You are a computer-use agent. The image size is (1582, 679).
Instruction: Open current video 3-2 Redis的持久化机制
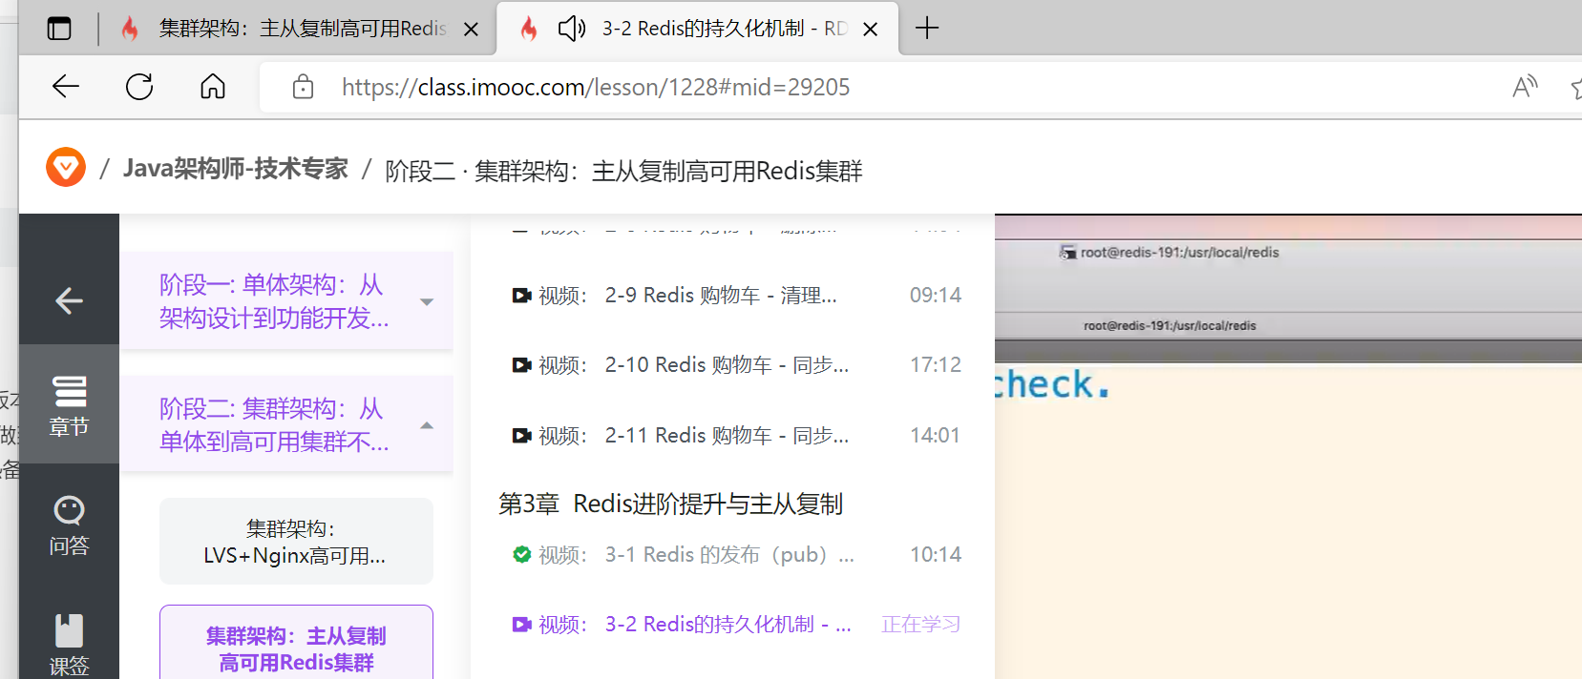pos(735,625)
